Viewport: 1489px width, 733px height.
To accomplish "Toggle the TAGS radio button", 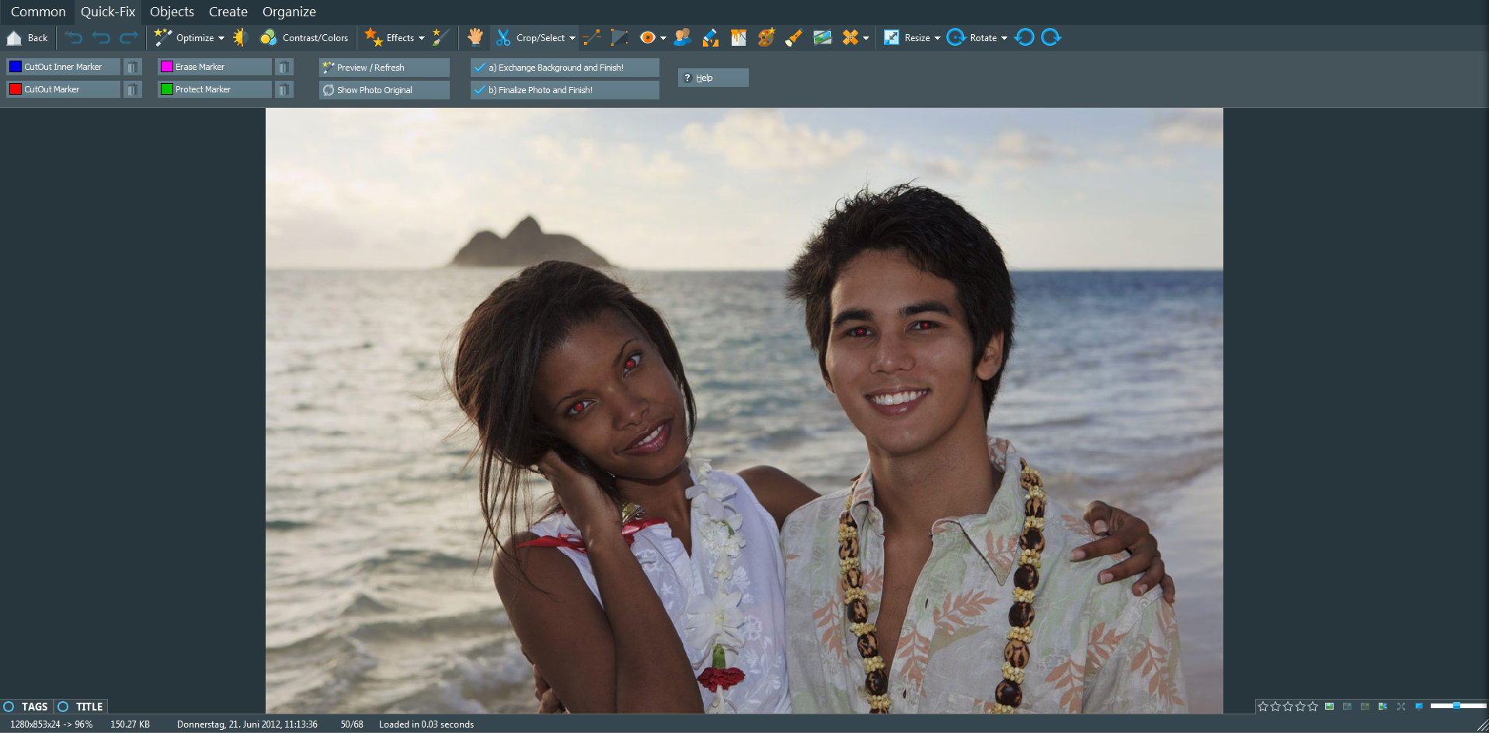I will click(9, 707).
